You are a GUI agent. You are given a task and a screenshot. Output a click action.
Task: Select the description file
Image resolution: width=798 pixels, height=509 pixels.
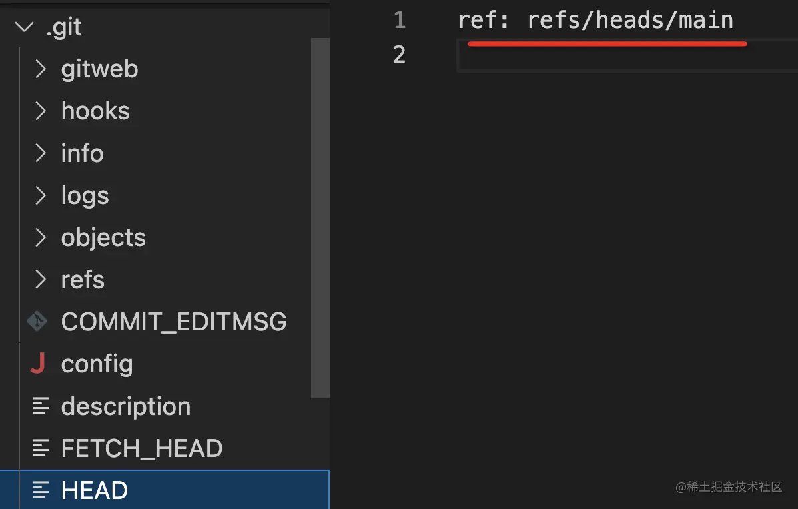[126, 406]
